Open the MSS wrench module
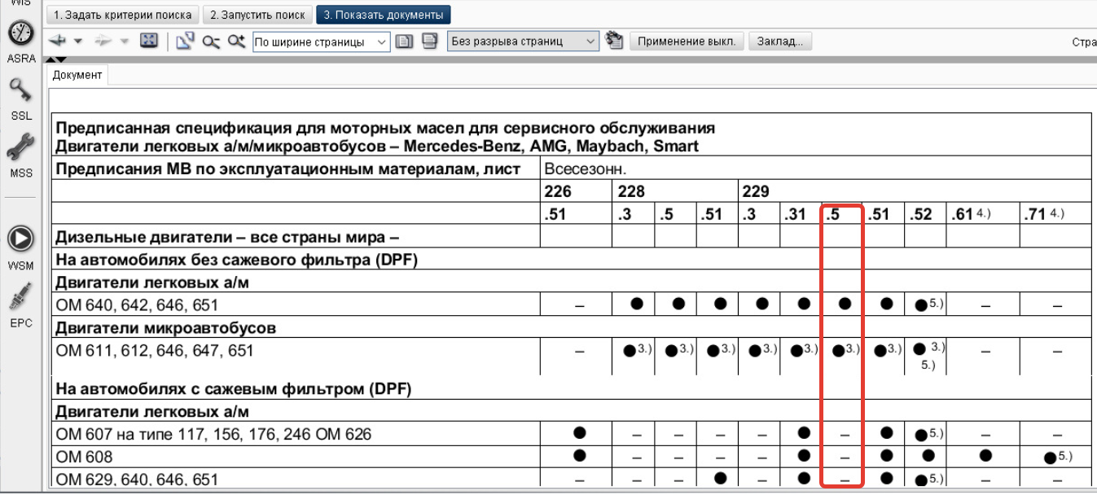Screen dimensions: 1097x495 click(20, 147)
